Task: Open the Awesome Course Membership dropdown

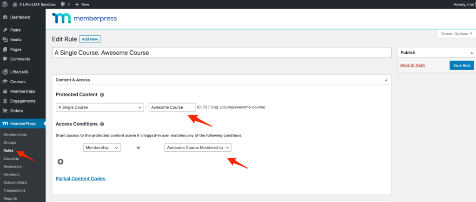Action: coord(198,148)
